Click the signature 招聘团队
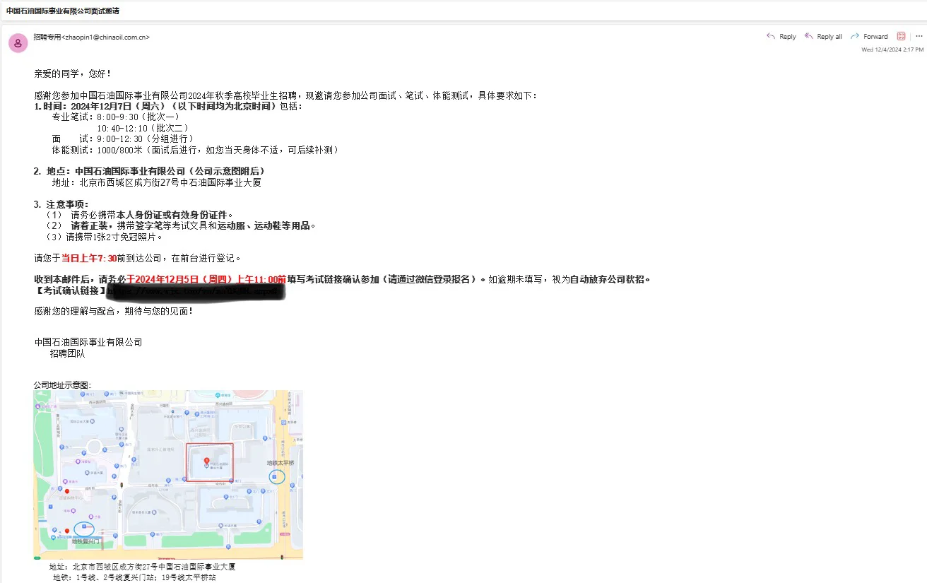This screenshot has width=927, height=583. click(67, 353)
